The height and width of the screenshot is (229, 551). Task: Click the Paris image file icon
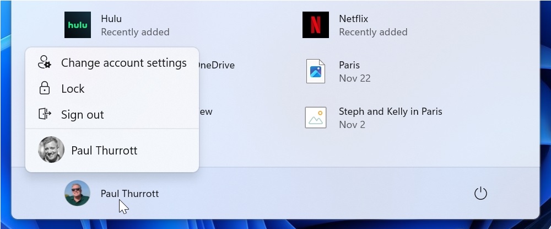click(x=316, y=71)
